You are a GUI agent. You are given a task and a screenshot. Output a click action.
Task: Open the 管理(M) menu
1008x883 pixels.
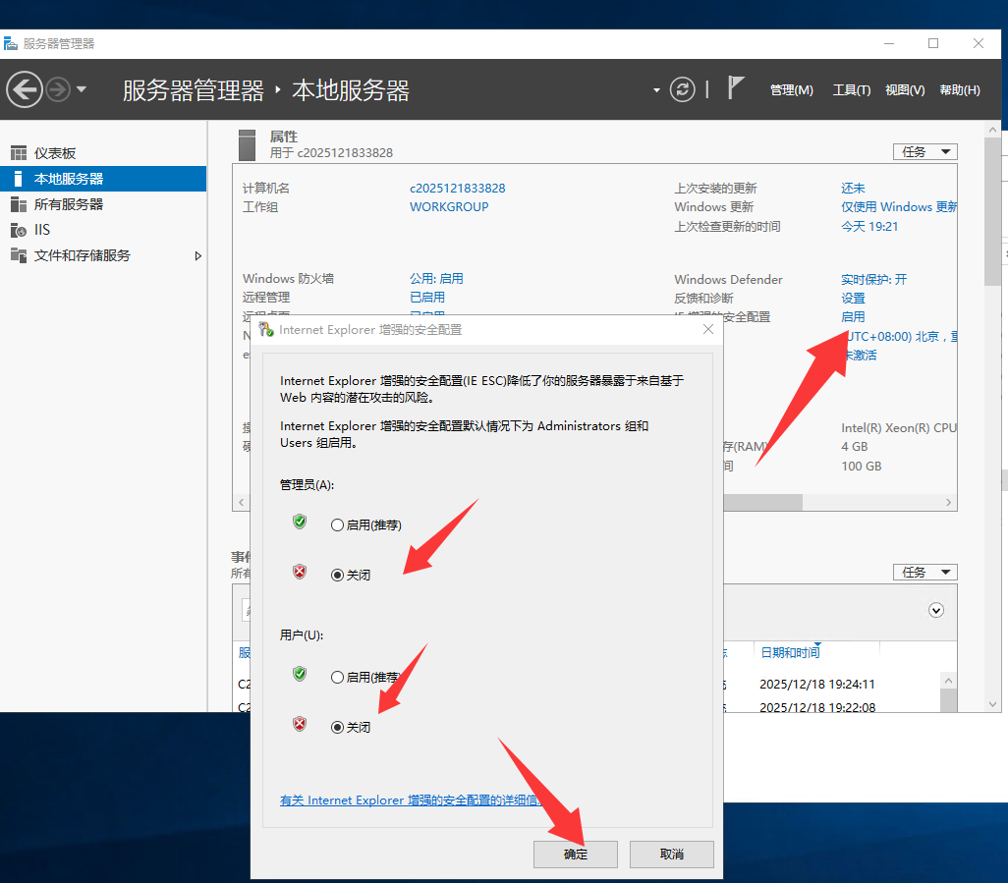click(791, 89)
